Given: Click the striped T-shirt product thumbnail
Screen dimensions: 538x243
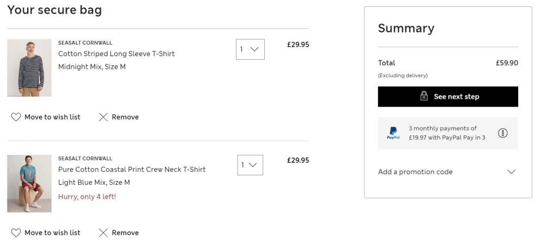Looking at the screenshot, I should (22, 68).
